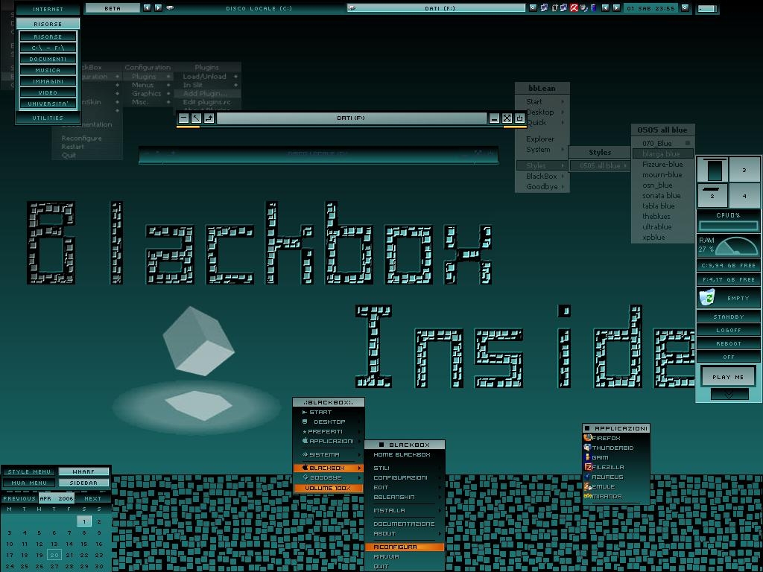The image size is (763, 572).
Task: Click the first network tray icon
Action: click(x=544, y=7)
